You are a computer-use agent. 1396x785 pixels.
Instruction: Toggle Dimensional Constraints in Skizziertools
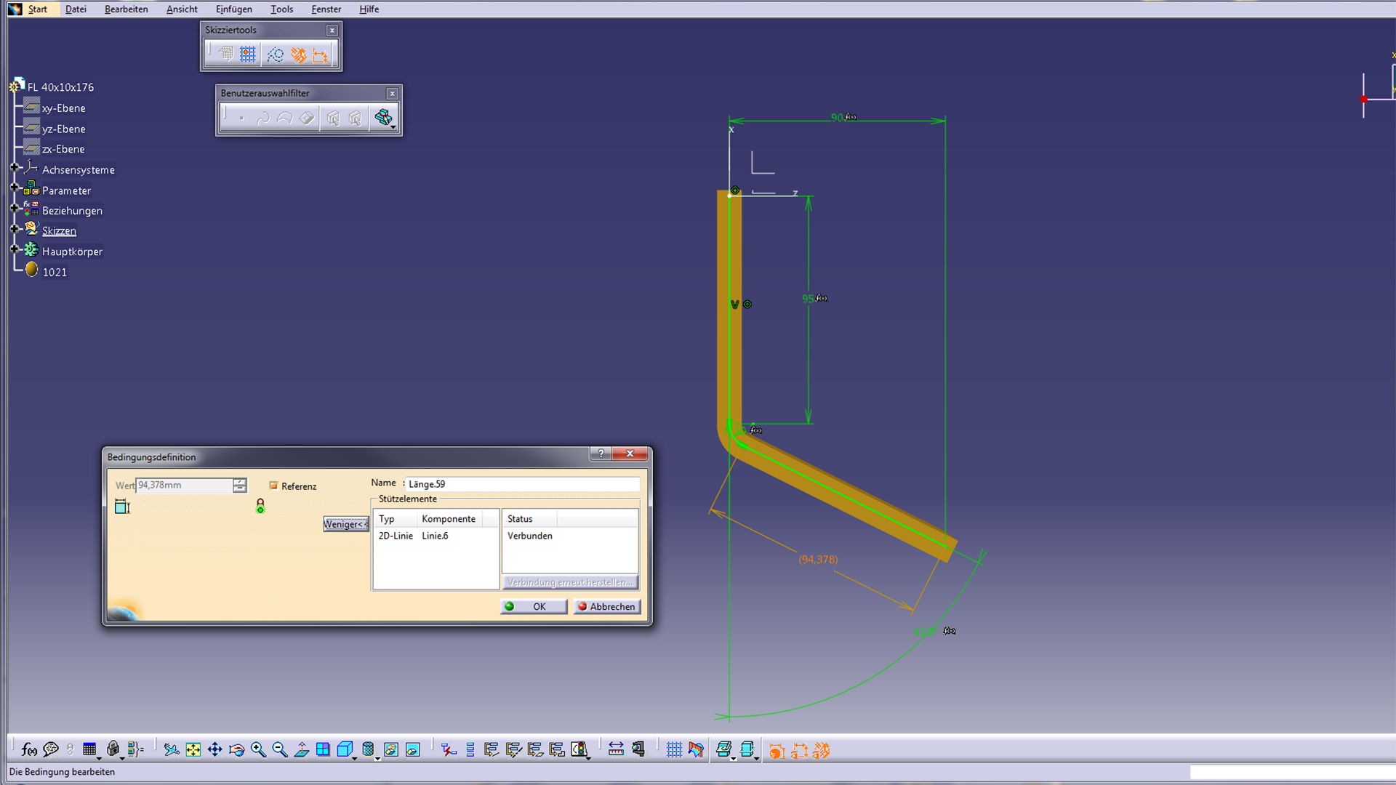pyautogui.click(x=320, y=54)
